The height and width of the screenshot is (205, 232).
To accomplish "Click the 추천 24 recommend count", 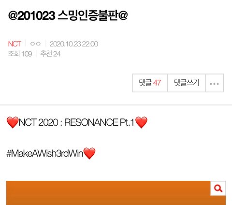I will click(50, 54).
